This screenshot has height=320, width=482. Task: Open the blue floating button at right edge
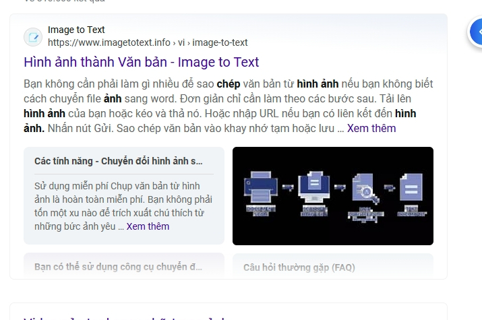[476, 32]
